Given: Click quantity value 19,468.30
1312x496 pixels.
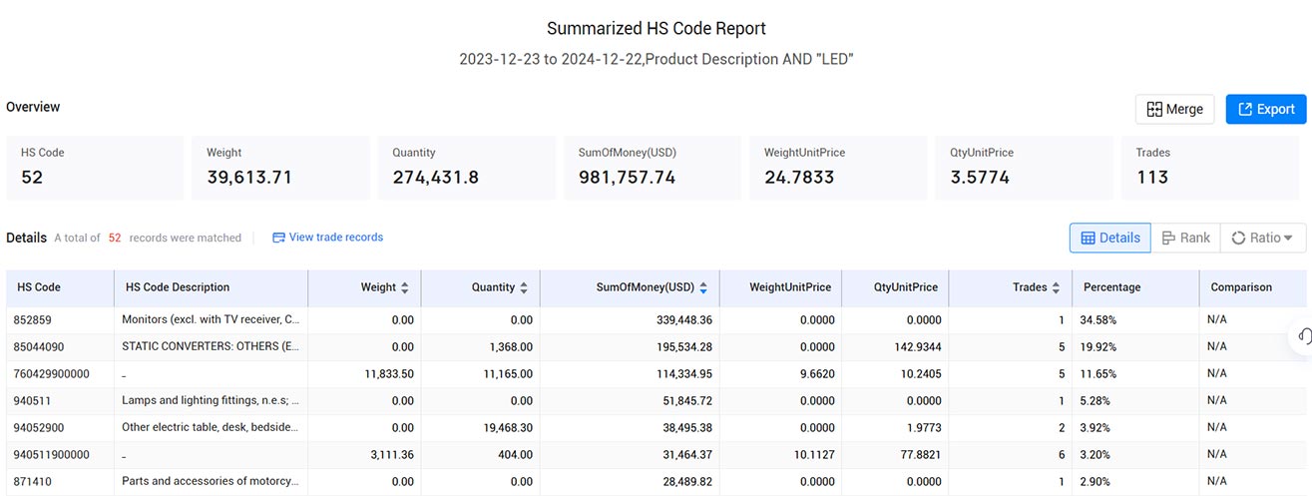Looking at the screenshot, I should tap(508, 428).
